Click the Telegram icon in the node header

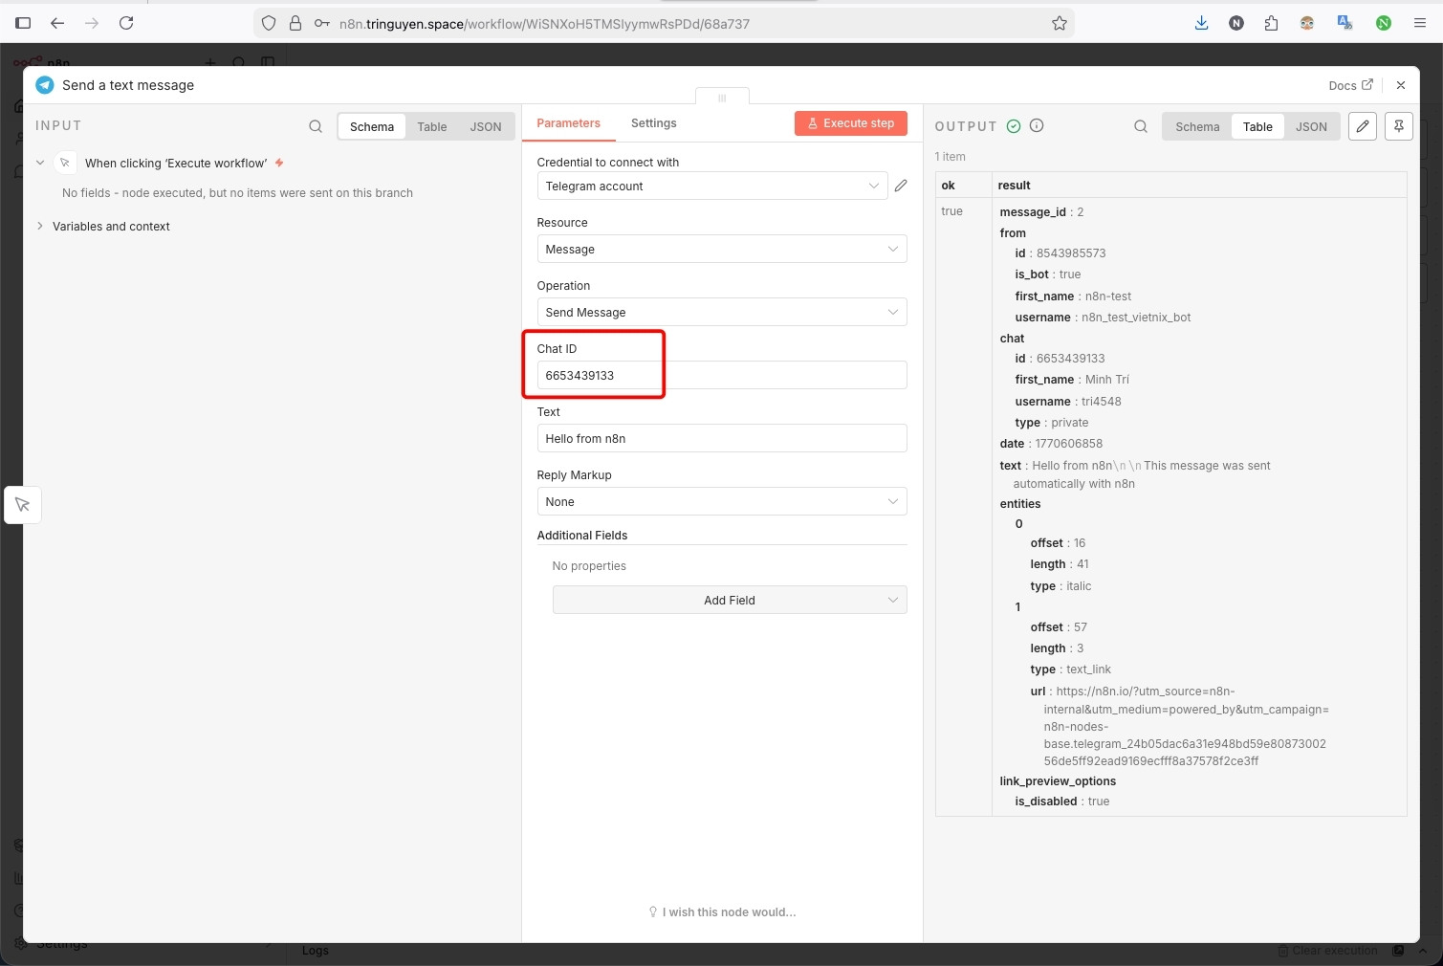(44, 85)
